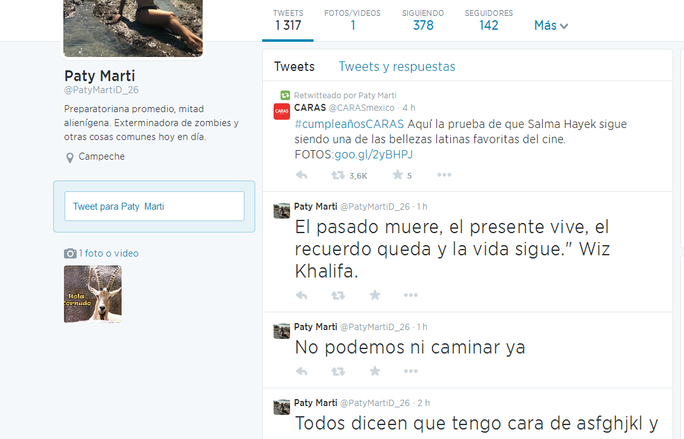Star the 'No podemos ni caminar ya' tweet
Screen dimensions: 684x439
pos(375,371)
